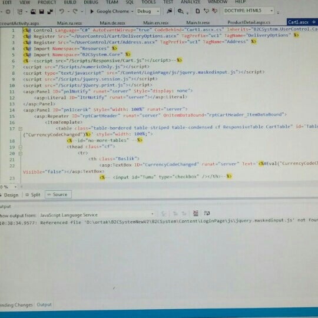The image size is (318, 318).
Task: Select the Cart1.ascx tab
Action: coord(298,22)
